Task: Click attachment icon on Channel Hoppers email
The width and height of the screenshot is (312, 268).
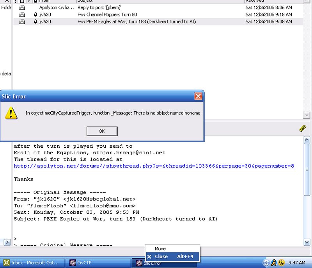Action: pos(35,14)
